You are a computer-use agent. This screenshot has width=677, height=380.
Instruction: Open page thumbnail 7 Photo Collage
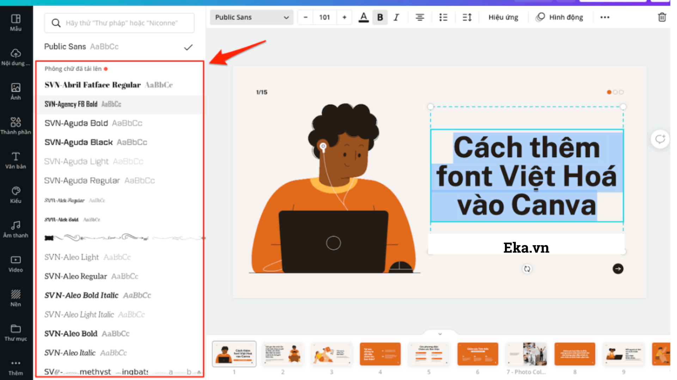pos(526,354)
